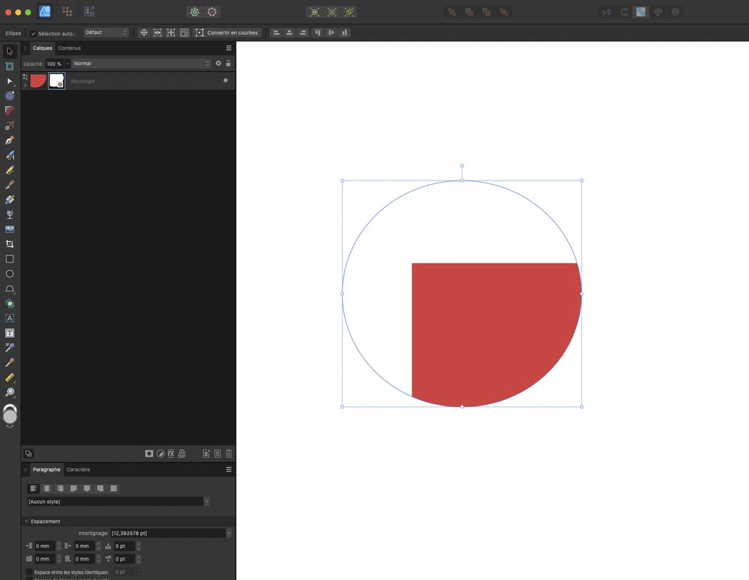
Task: Select the color picker eyedropper tool
Action: coord(9,362)
